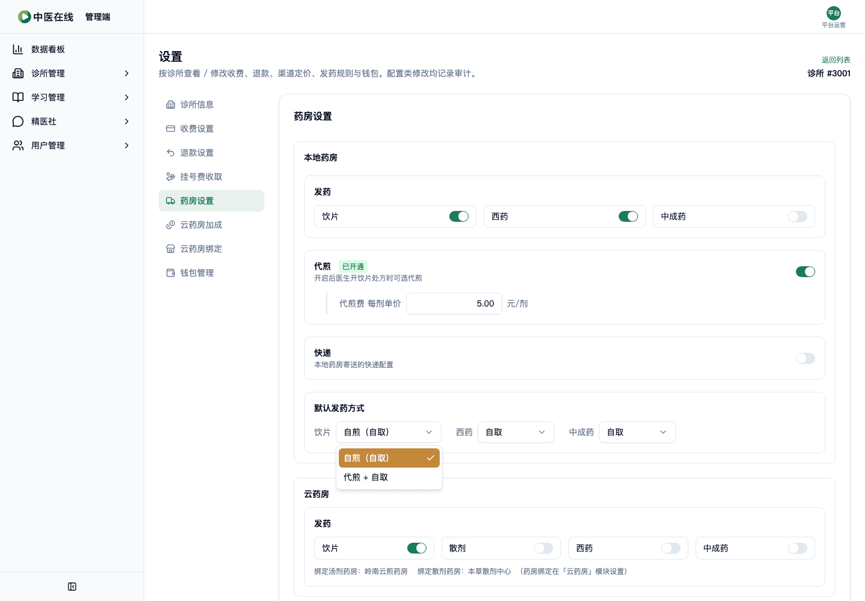Disable local pharmacy 饮片 dispensing toggle

[459, 216]
